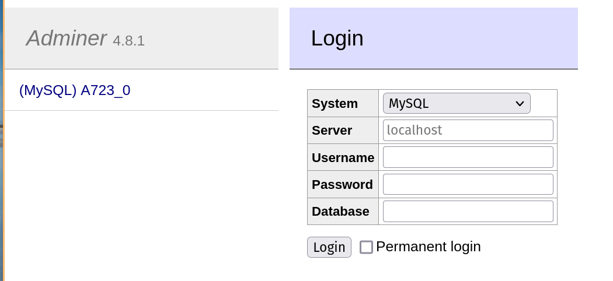Focus the Username text field
Viewport: 613px width, 281px height.
pyautogui.click(x=468, y=157)
